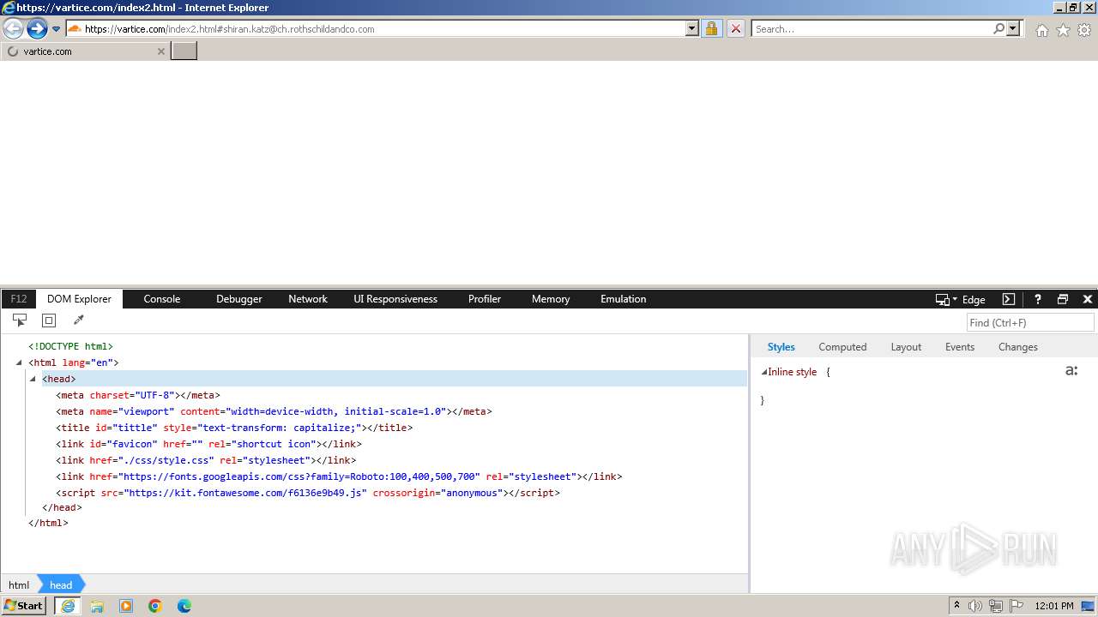Screen dimensions: 1098x617
Task: Open the address bar autocomplete dropdown
Action: coord(692,29)
